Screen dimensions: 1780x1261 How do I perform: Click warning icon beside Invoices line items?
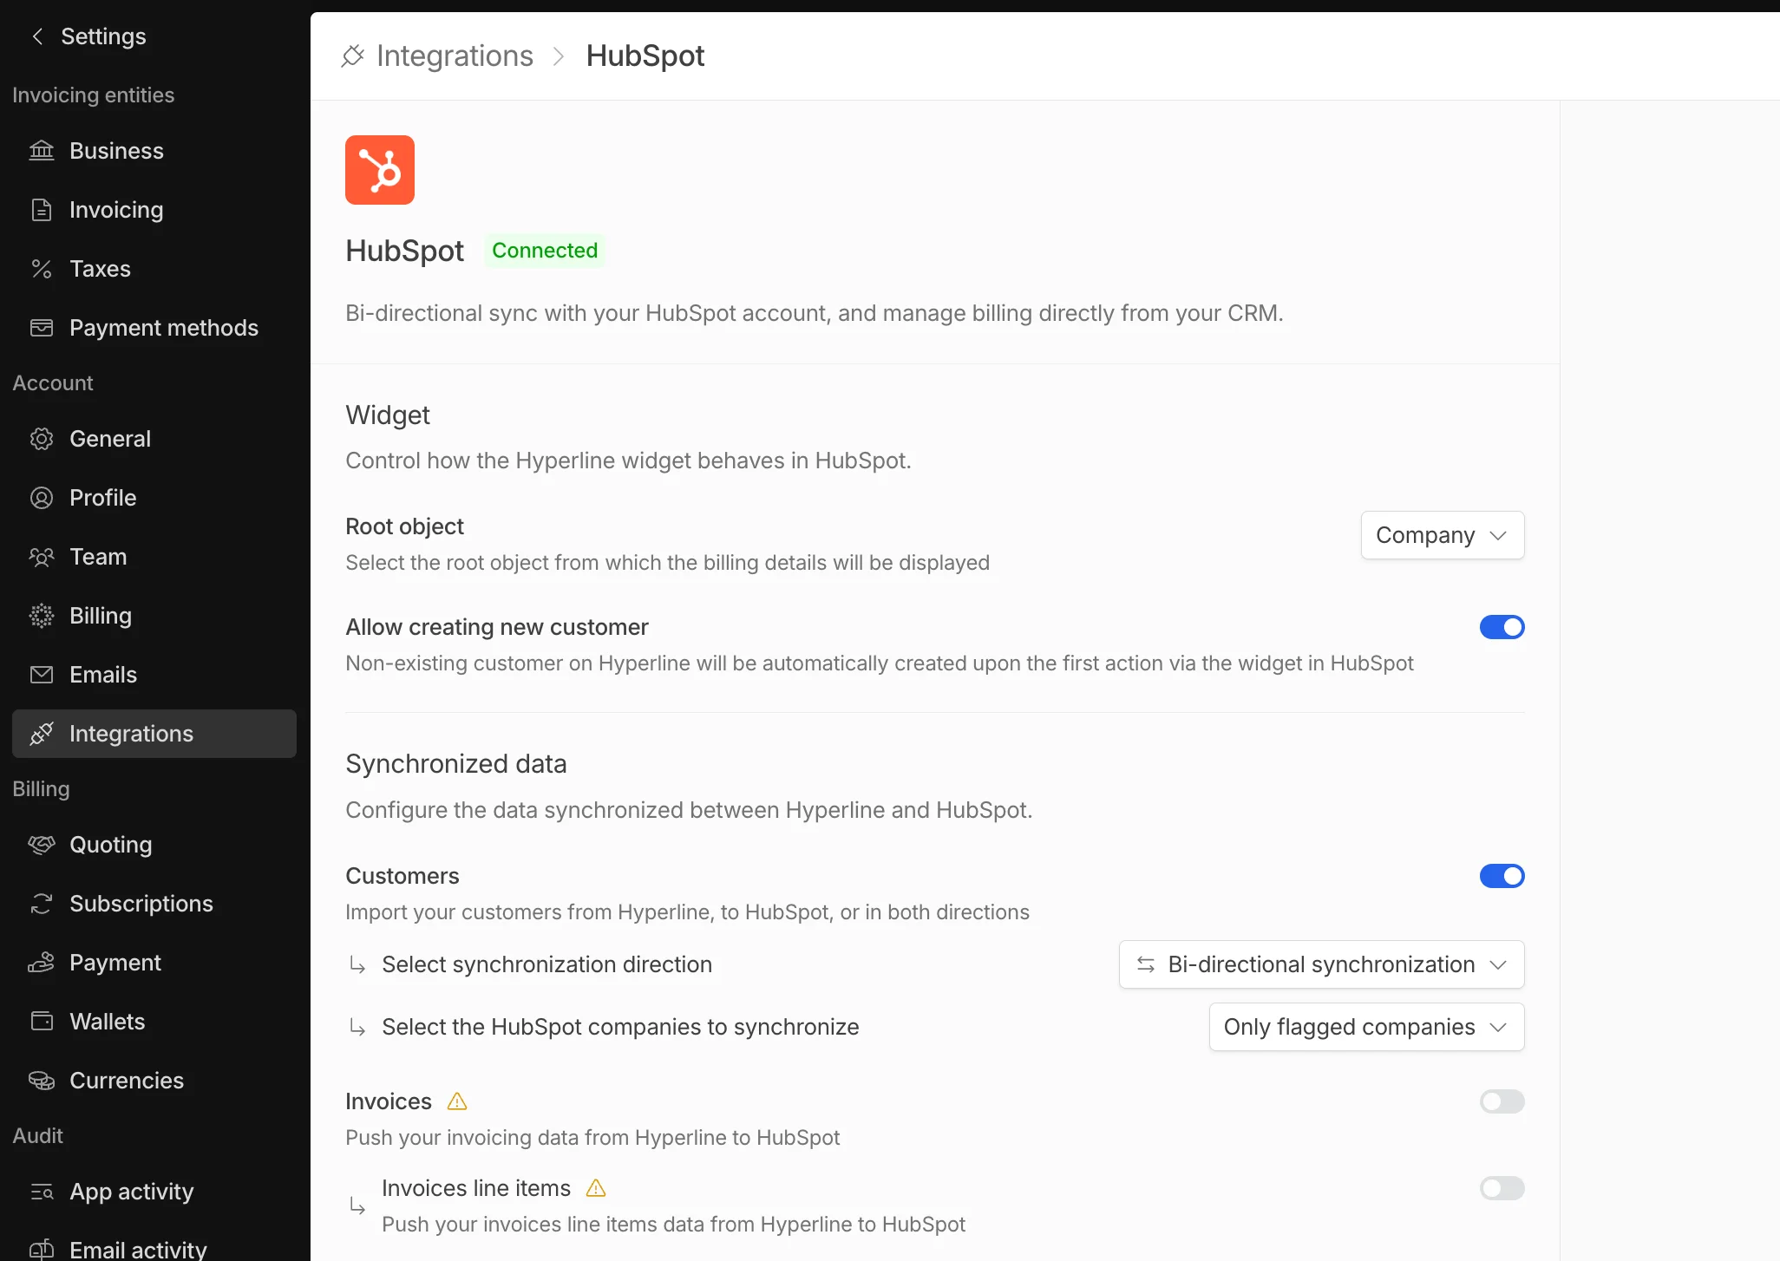pos(596,1188)
